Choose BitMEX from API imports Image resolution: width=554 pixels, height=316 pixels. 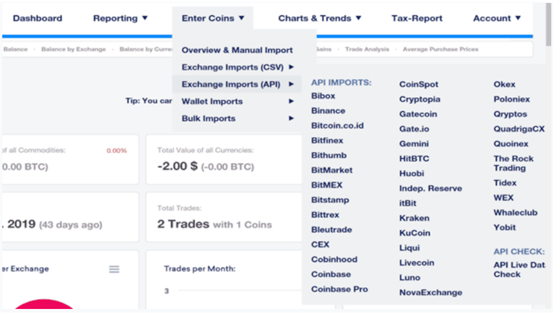pyautogui.click(x=326, y=185)
